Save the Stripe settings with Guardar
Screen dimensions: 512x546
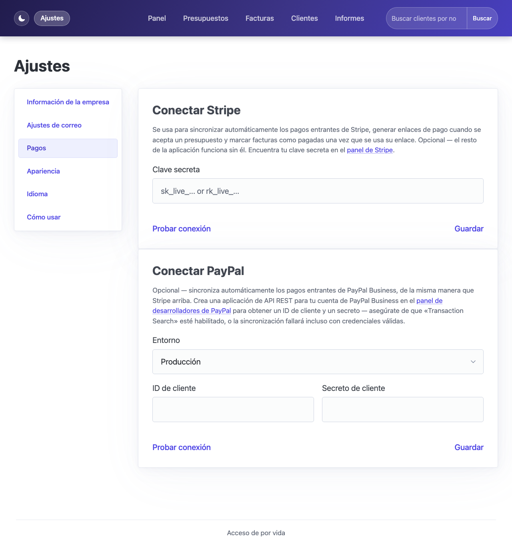(x=469, y=229)
